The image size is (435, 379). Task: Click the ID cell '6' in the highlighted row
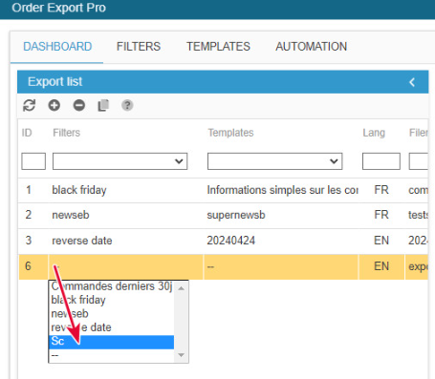pos(33,266)
